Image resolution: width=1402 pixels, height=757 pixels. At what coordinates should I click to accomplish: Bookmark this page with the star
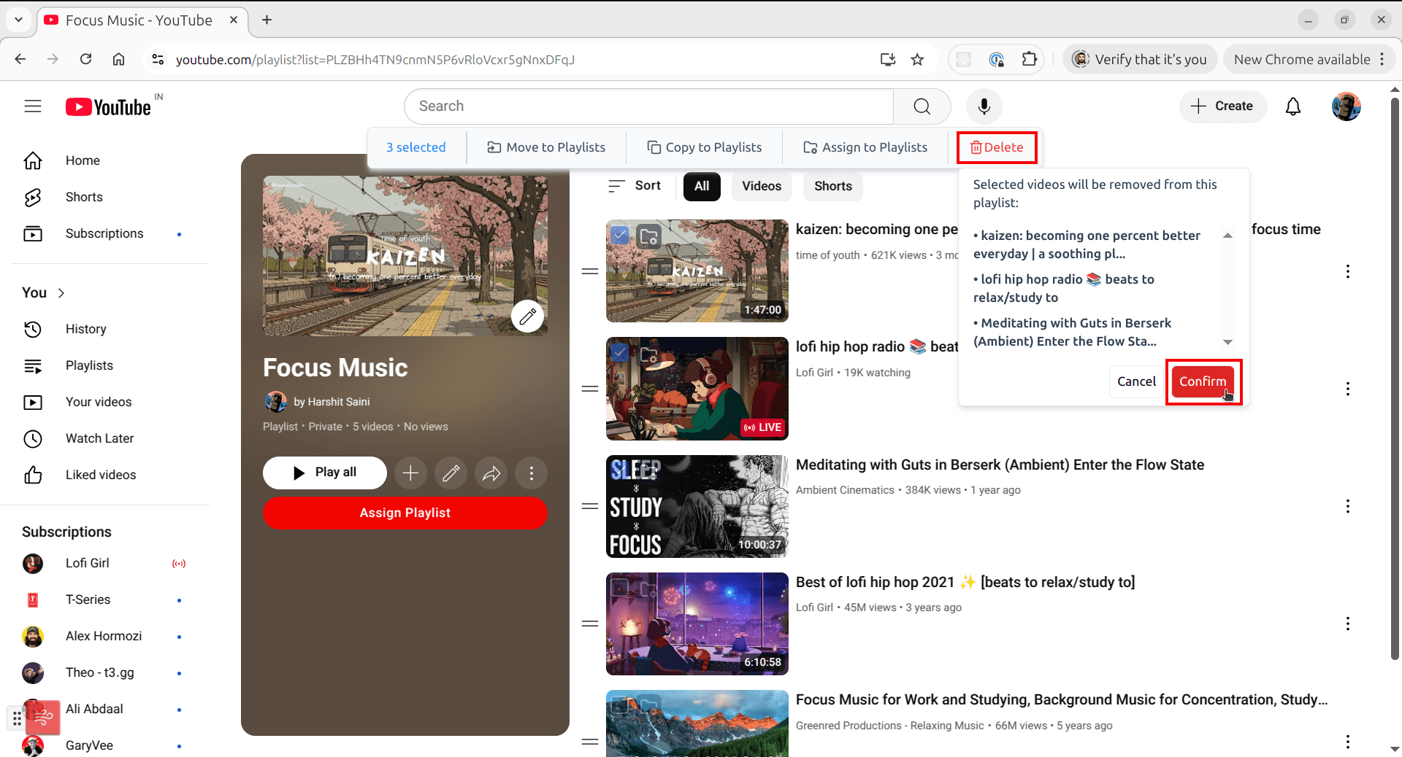(x=917, y=59)
